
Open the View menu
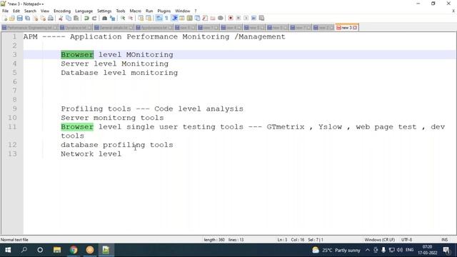pyautogui.click(x=44, y=11)
